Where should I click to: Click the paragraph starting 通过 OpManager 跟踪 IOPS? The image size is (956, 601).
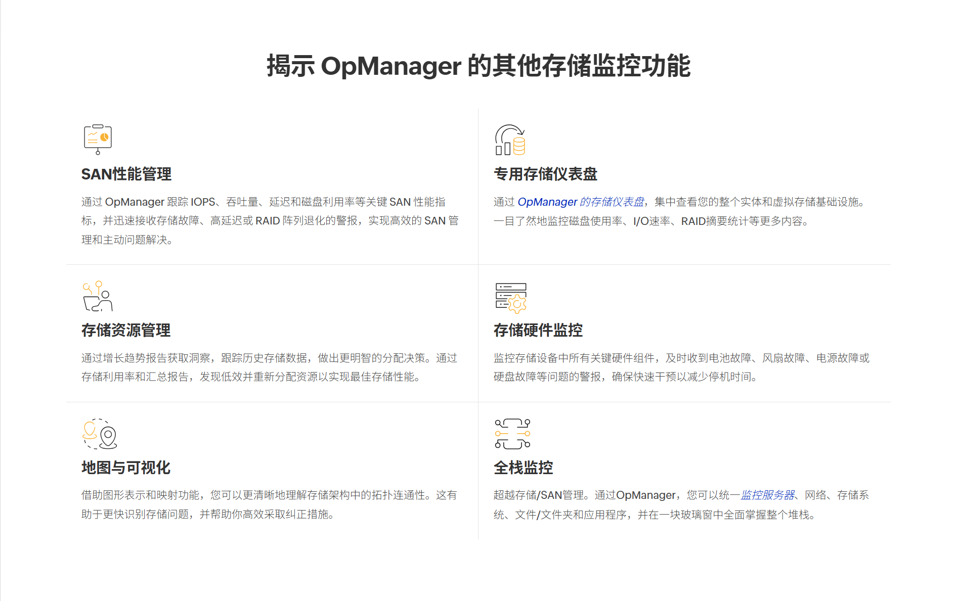click(270, 221)
